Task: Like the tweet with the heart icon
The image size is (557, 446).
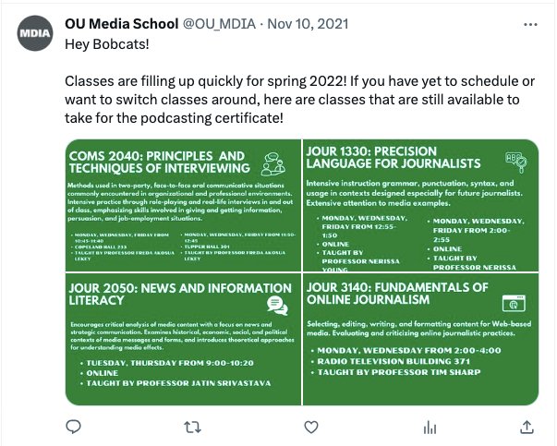Action: pos(311,428)
